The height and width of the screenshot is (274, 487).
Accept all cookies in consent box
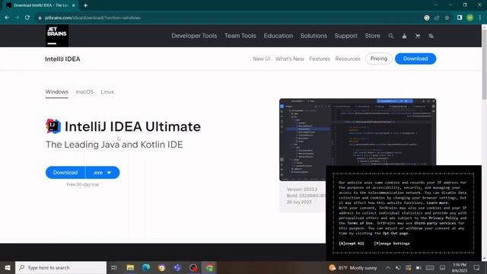[352, 244]
